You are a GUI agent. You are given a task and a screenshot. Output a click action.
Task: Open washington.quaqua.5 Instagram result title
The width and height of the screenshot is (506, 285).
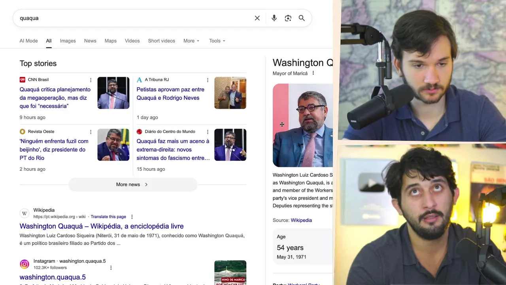click(53, 277)
